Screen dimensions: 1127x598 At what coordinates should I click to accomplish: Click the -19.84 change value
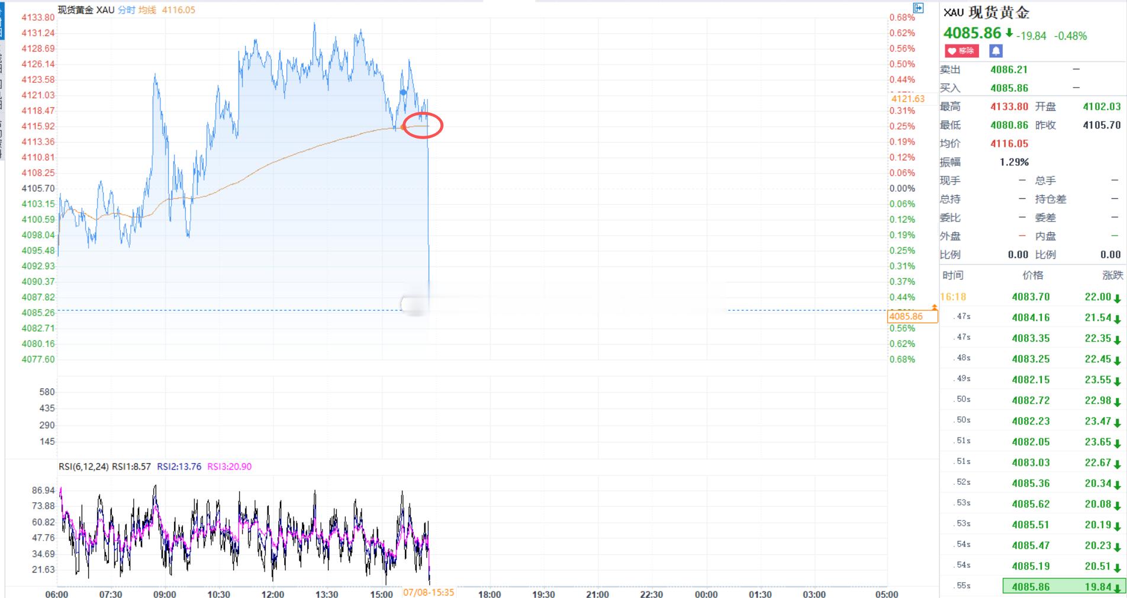[1031, 36]
